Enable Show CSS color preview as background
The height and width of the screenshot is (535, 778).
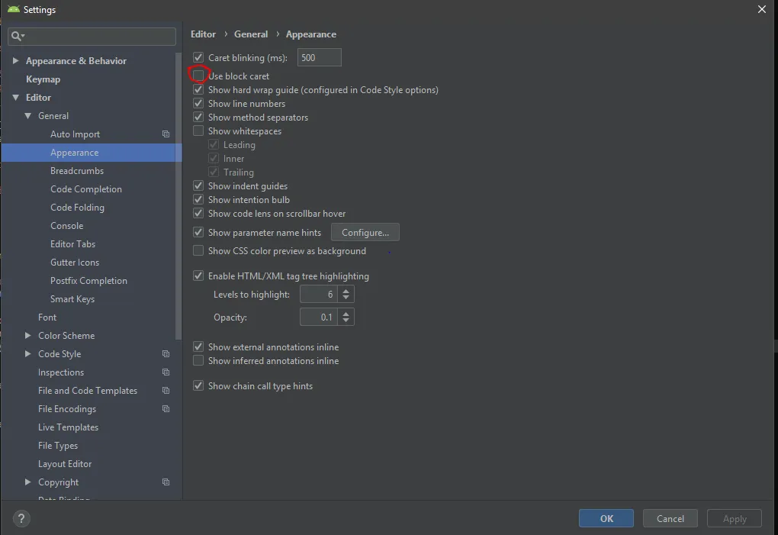tap(198, 250)
